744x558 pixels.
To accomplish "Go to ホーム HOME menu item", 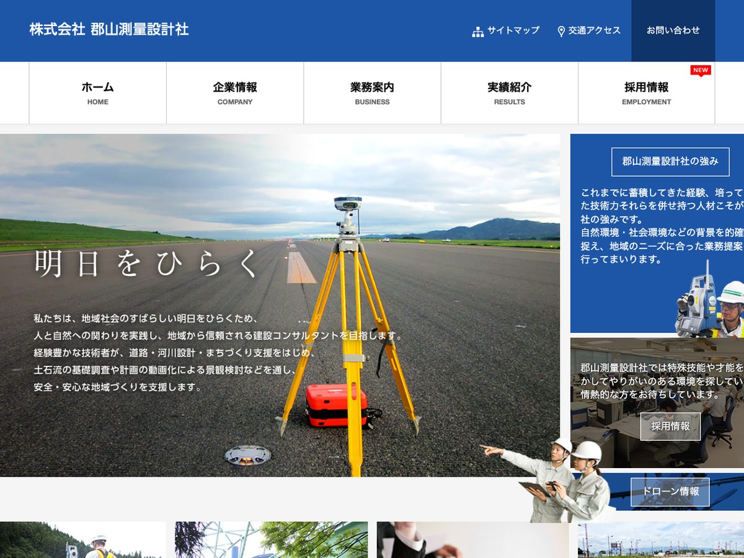I will [98, 93].
